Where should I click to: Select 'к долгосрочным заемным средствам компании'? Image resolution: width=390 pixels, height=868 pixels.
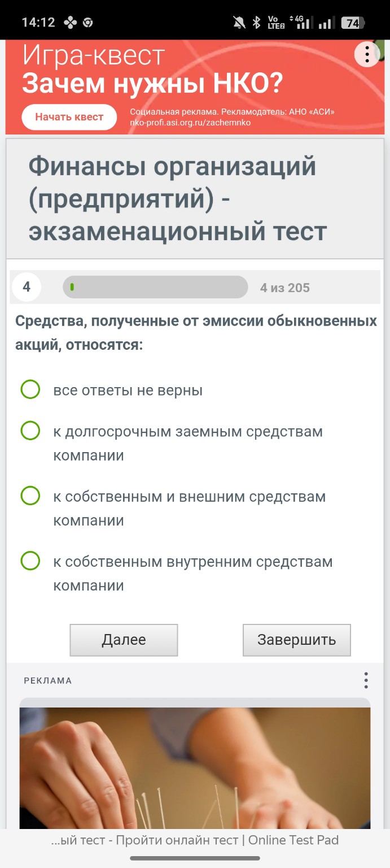(31, 431)
